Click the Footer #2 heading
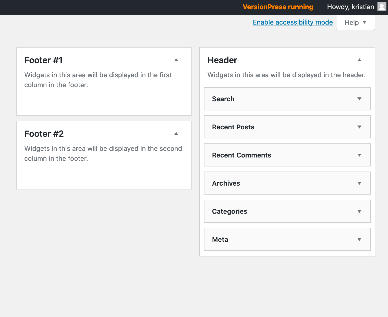 44,134
